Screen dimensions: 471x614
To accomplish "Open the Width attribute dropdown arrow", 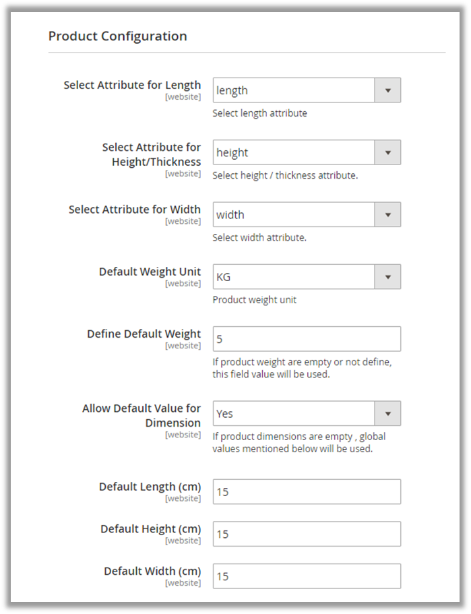I will pos(387,215).
